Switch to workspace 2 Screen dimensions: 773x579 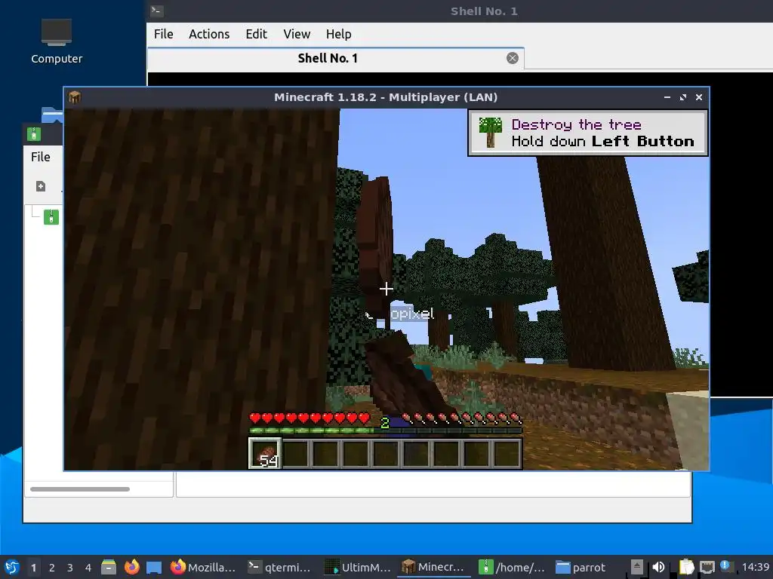click(x=52, y=568)
